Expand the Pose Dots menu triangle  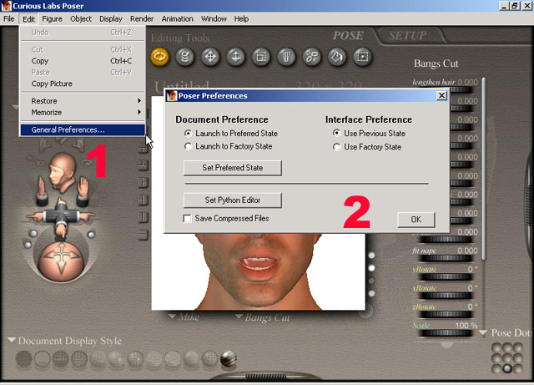483,332
